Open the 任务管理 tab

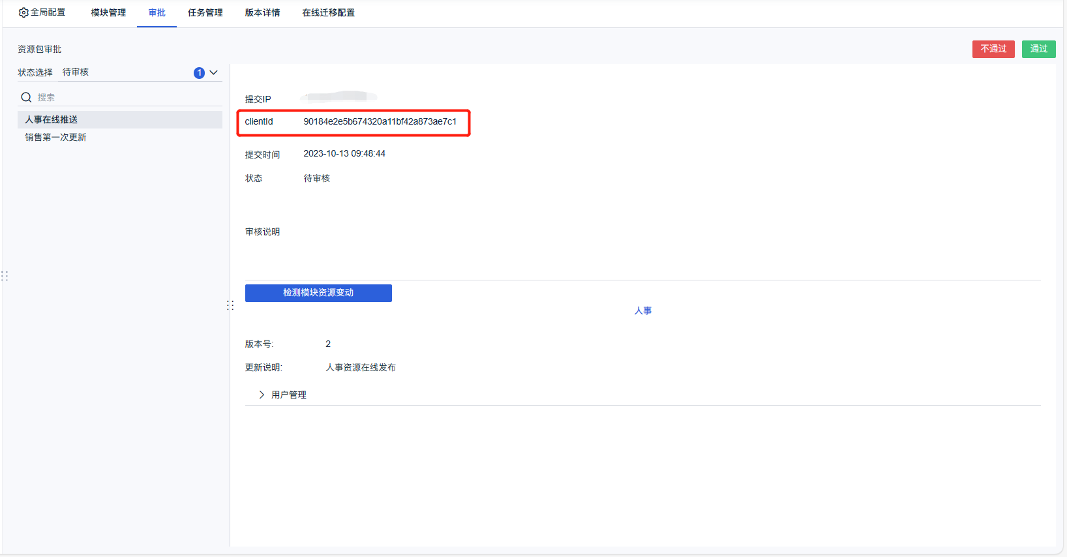(205, 13)
